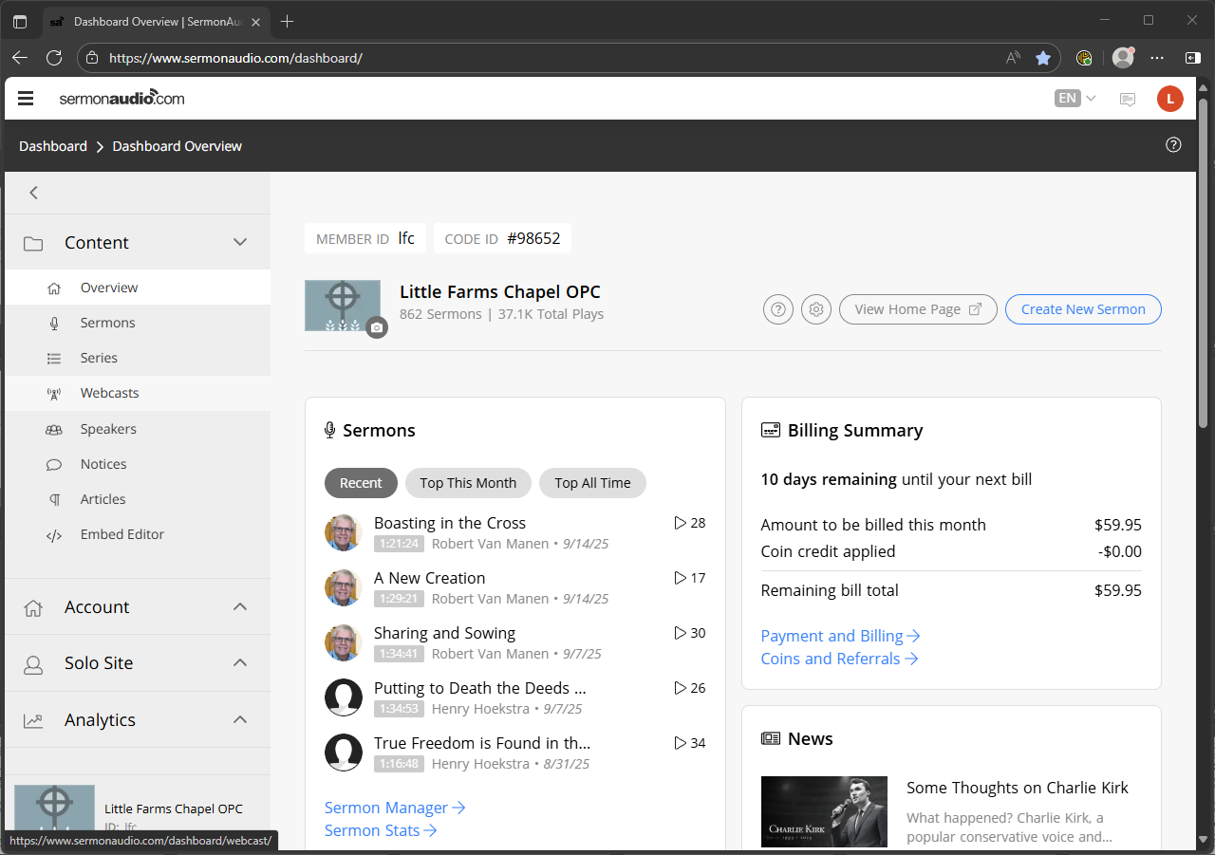Viewport: 1215px width, 855px height.
Task: Open the EN language dropdown
Action: pyautogui.click(x=1075, y=99)
